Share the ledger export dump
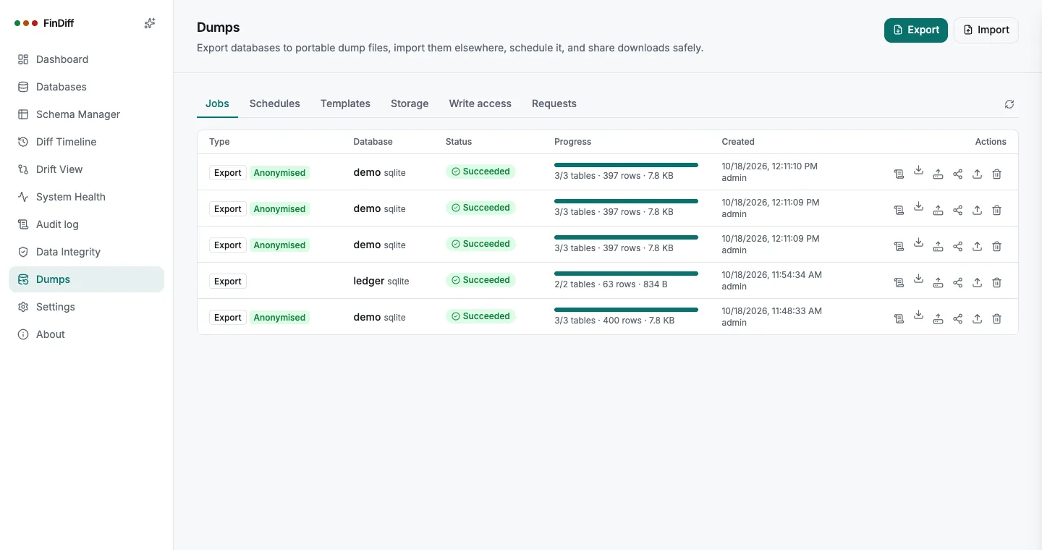Screen dimensions: 1042x550 click(x=957, y=282)
